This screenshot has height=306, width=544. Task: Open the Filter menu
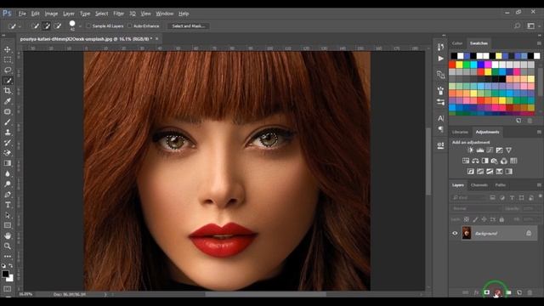pyautogui.click(x=118, y=14)
